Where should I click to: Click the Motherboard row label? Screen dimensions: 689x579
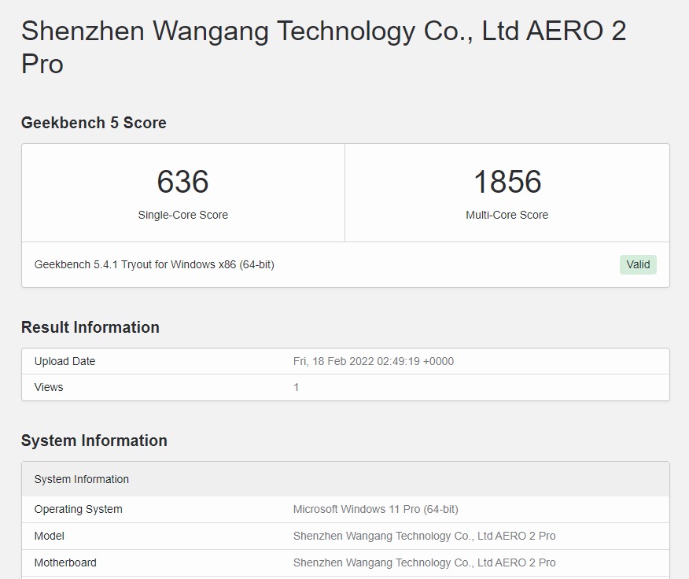pos(65,562)
